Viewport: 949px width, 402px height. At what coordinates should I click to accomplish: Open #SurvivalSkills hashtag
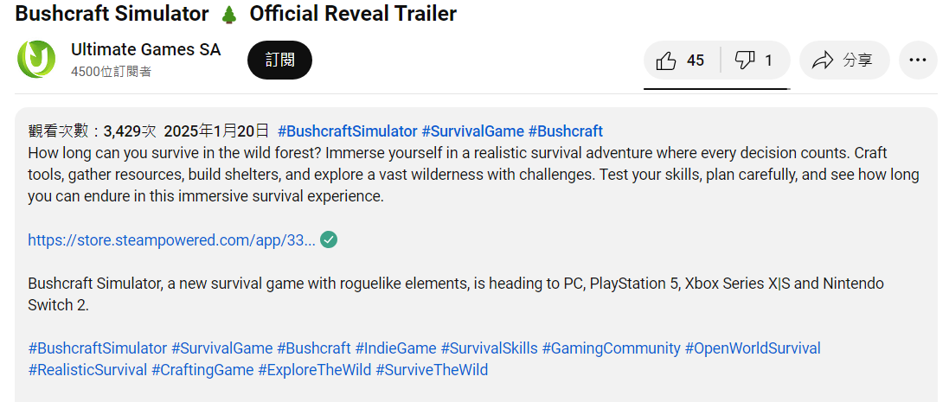[x=489, y=348]
